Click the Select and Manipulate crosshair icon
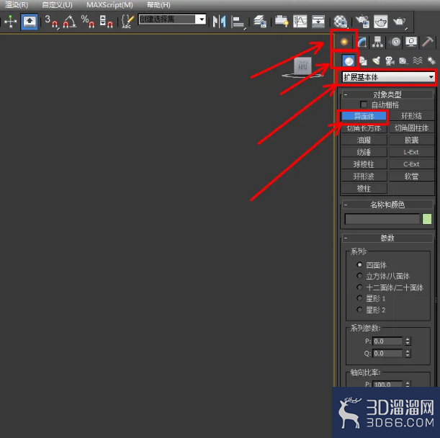 (10, 22)
